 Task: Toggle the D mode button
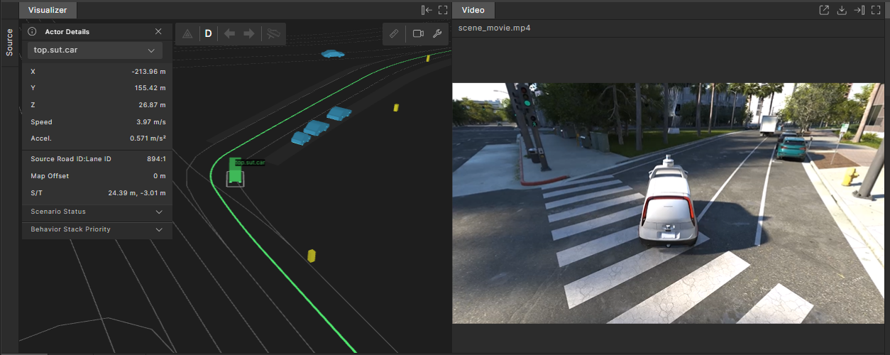point(208,33)
